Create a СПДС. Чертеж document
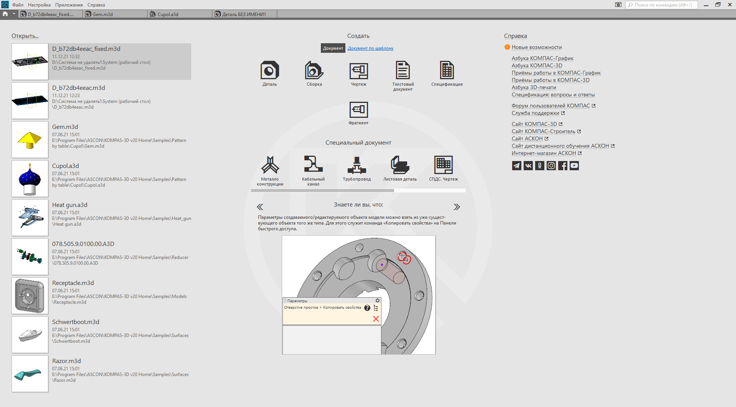Image resolution: width=736 pixels, height=407 pixels. 444,169
